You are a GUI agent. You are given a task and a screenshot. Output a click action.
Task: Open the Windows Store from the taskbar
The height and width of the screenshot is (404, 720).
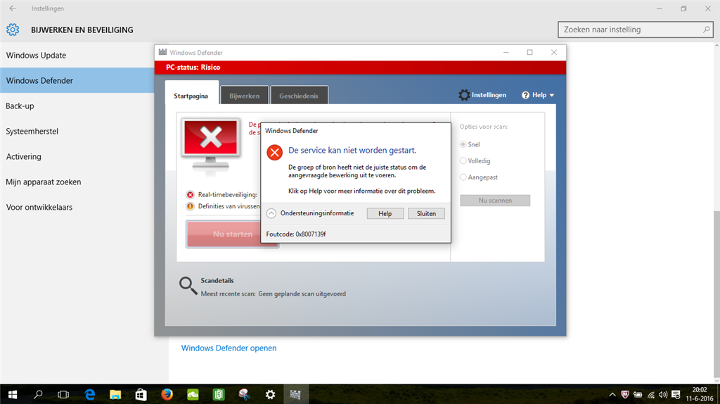pyautogui.click(x=141, y=394)
